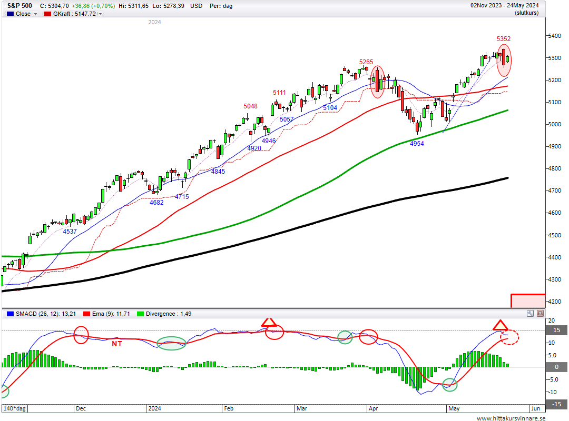
Task: Click the (slutkurs) label
Action: [526, 13]
